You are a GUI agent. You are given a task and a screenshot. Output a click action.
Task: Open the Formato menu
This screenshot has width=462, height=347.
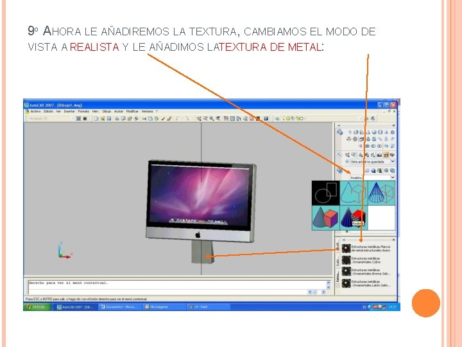click(83, 112)
